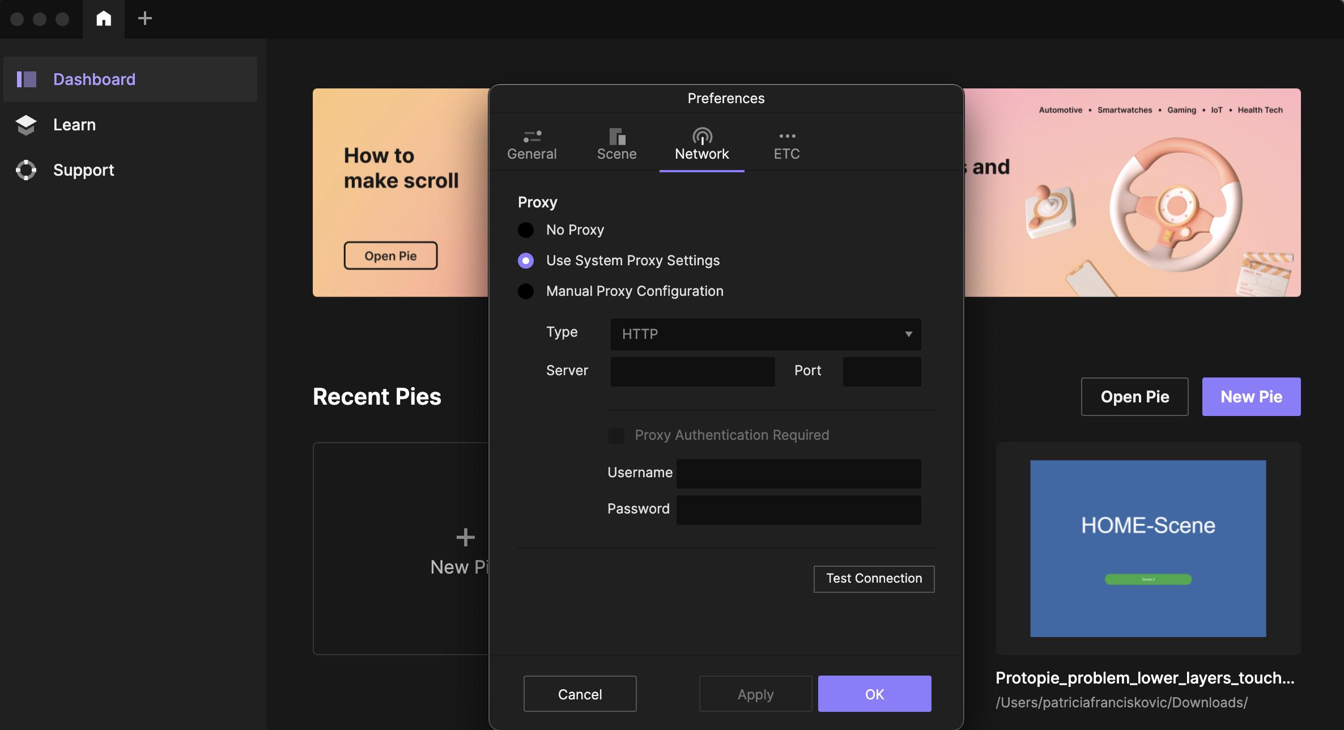Viewport: 1344px width, 730px height.
Task: Click the Scene preferences icon
Action: click(616, 137)
